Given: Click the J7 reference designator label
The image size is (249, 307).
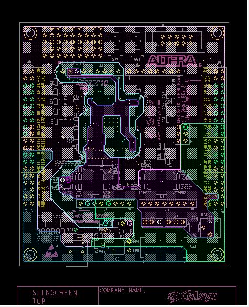Looking at the screenshot, I should pos(177,216).
